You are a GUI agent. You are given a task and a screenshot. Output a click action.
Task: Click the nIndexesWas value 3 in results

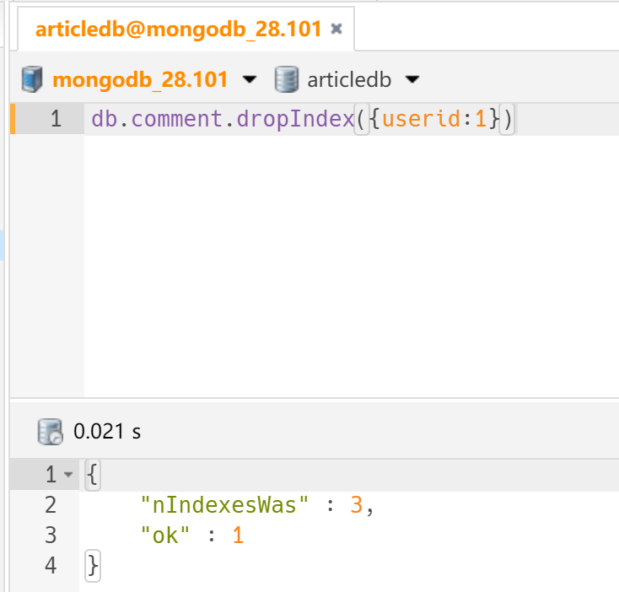click(x=356, y=505)
